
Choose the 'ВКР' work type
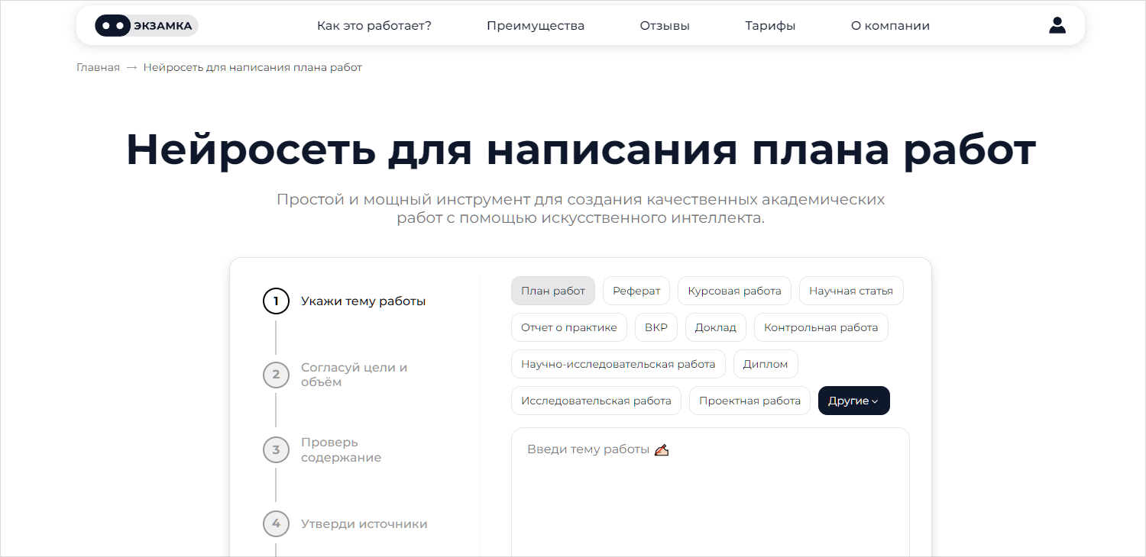[x=656, y=327]
